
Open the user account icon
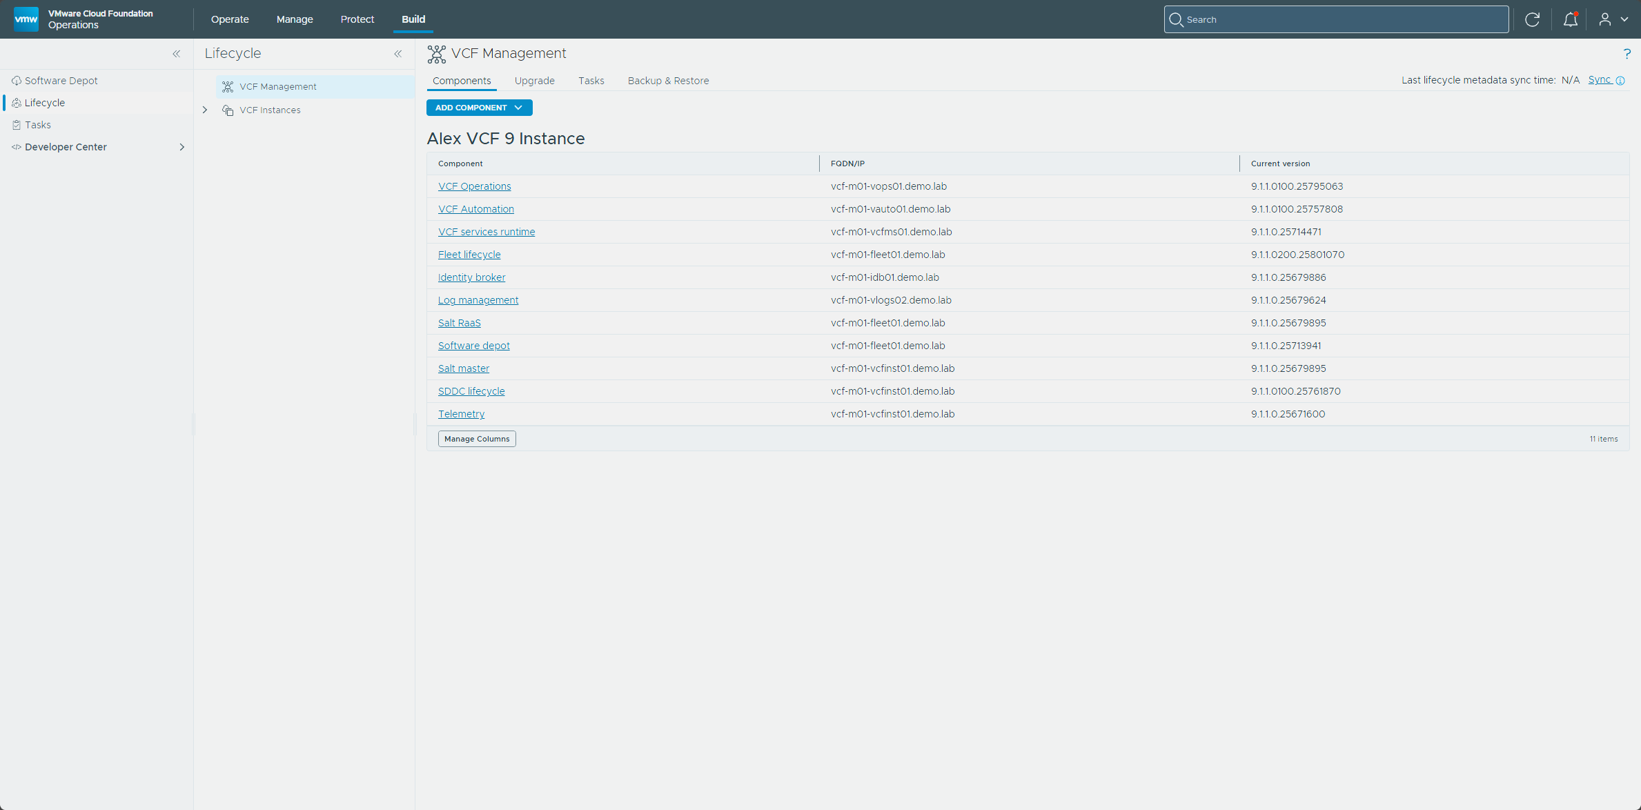tap(1605, 19)
